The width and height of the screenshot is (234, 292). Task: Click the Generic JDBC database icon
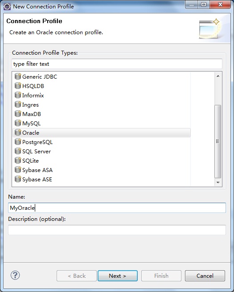pyautogui.click(x=18, y=76)
